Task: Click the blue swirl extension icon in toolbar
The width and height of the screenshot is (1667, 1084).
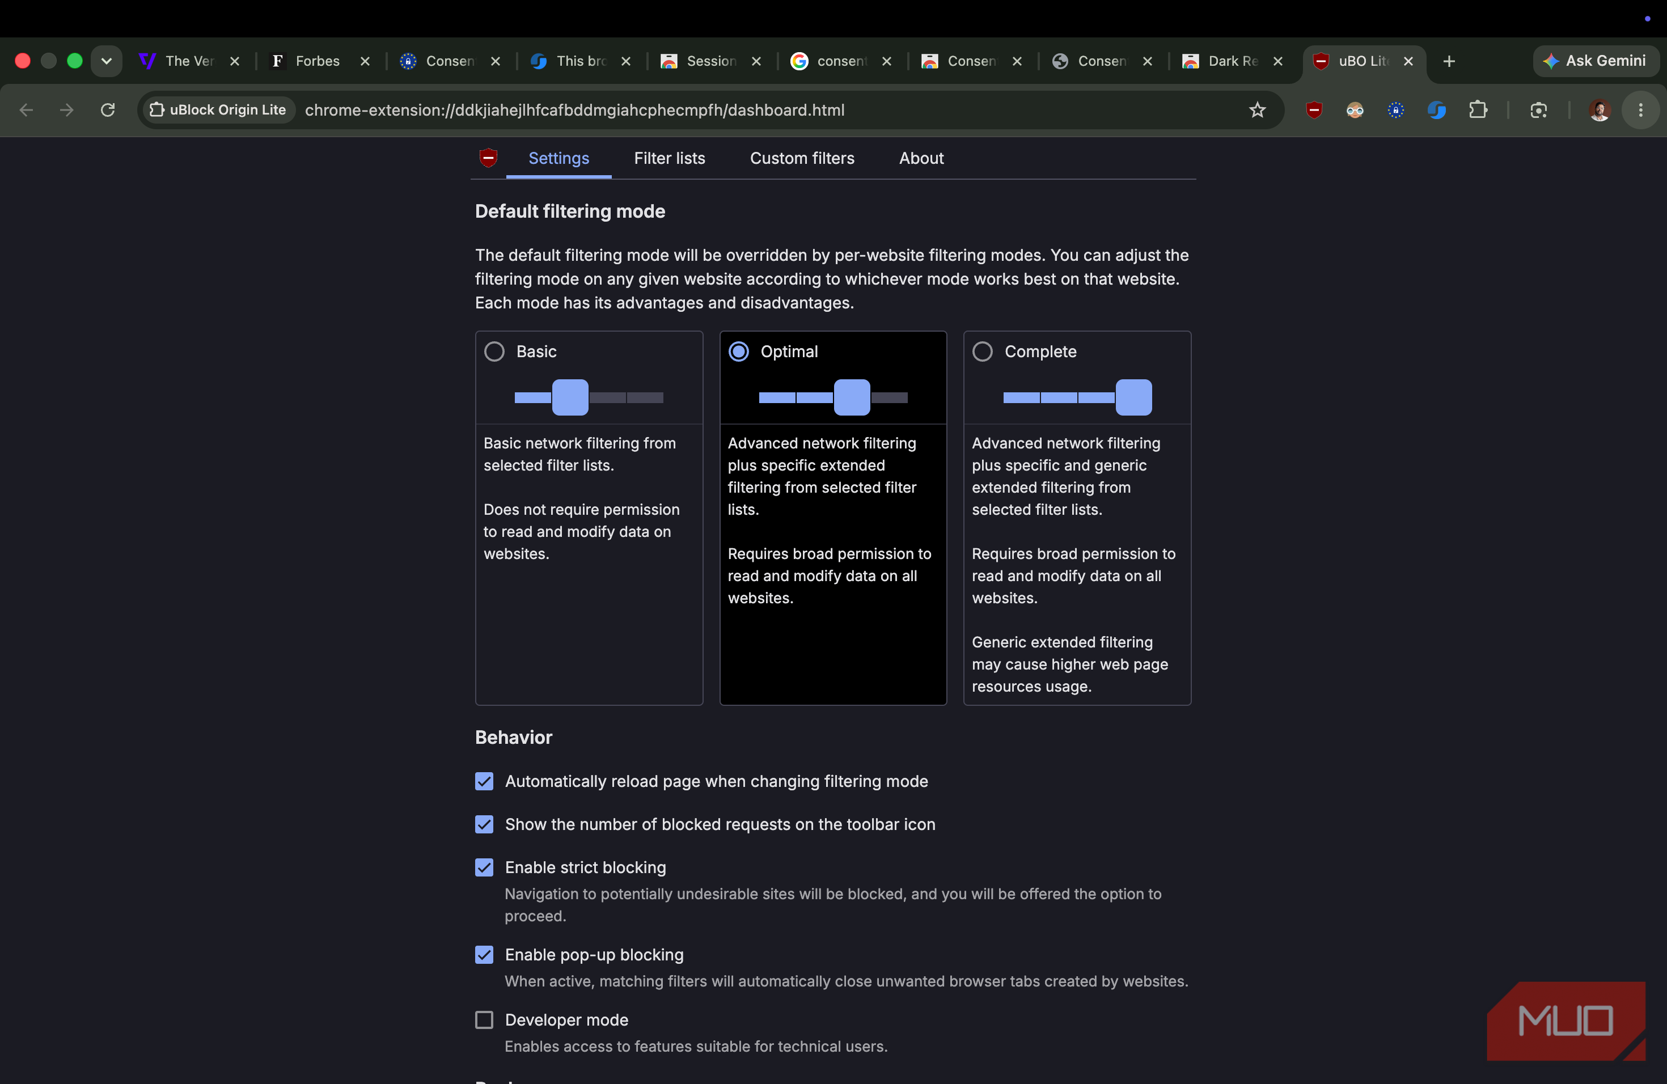Action: click(x=1437, y=110)
